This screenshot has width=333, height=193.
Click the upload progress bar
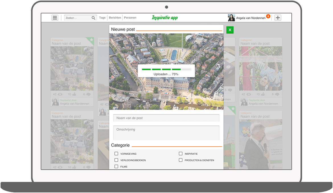point(166,69)
